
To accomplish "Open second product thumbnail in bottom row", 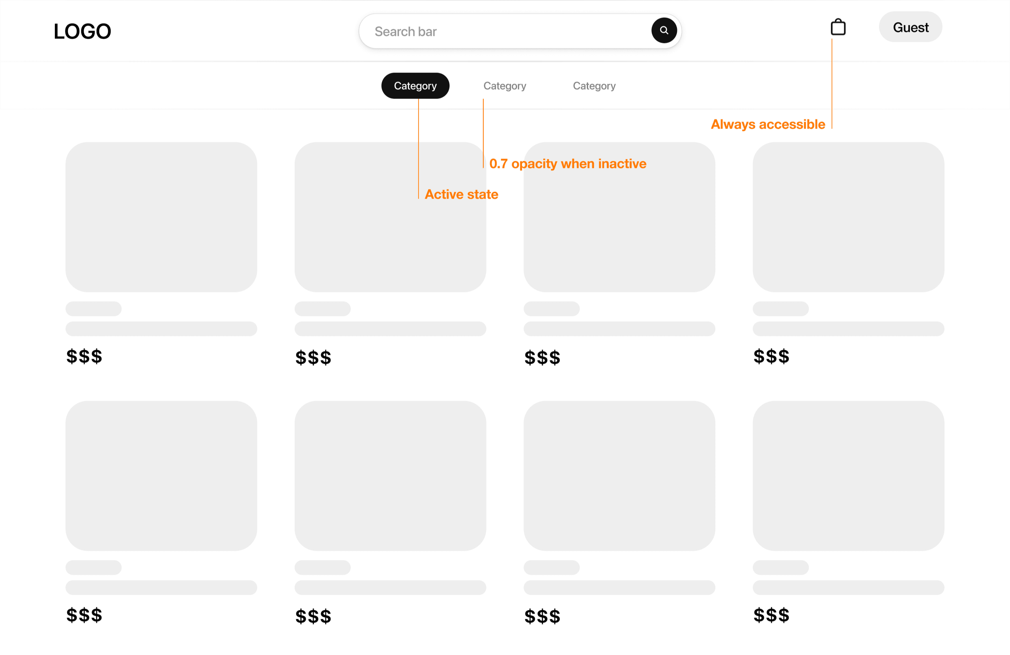I will pos(391,476).
